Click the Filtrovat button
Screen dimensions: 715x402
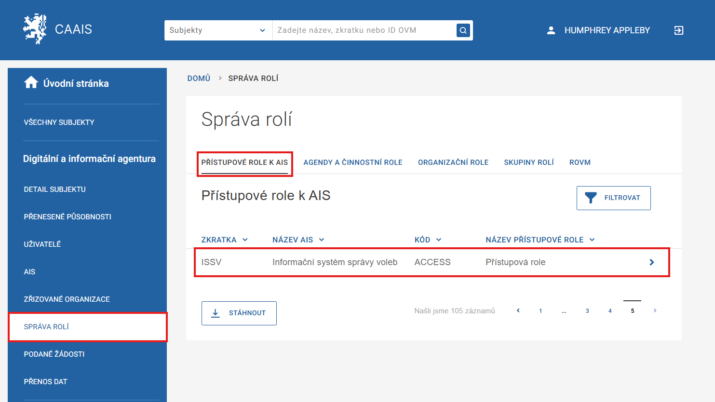pos(613,198)
